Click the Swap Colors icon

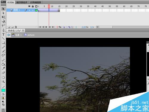[x=3, y=105]
